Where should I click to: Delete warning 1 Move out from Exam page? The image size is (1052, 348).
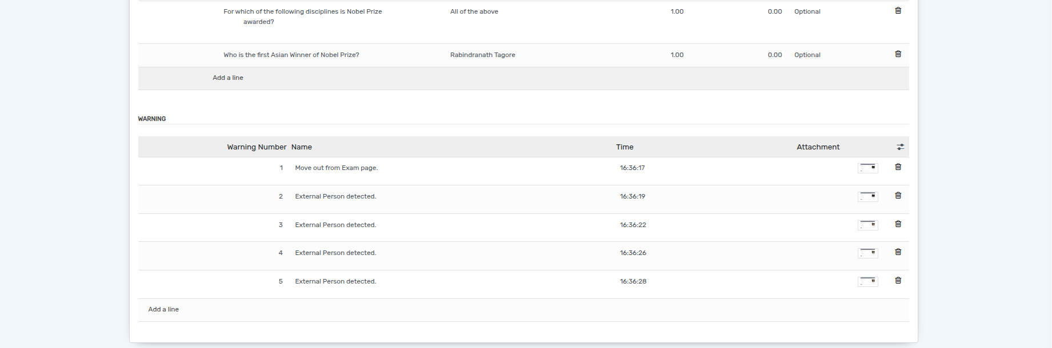pyautogui.click(x=898, y=167)
